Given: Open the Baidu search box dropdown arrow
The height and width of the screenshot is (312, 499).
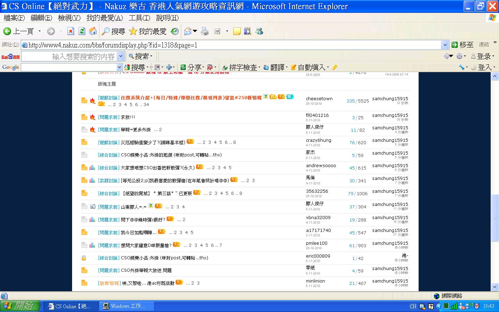Looking at the screenshot, I should tap(121, 56).
